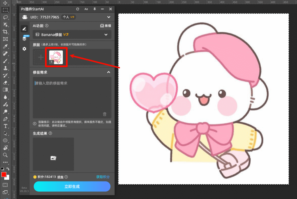Pin the StartAI plugin window

tap(95, 9)
